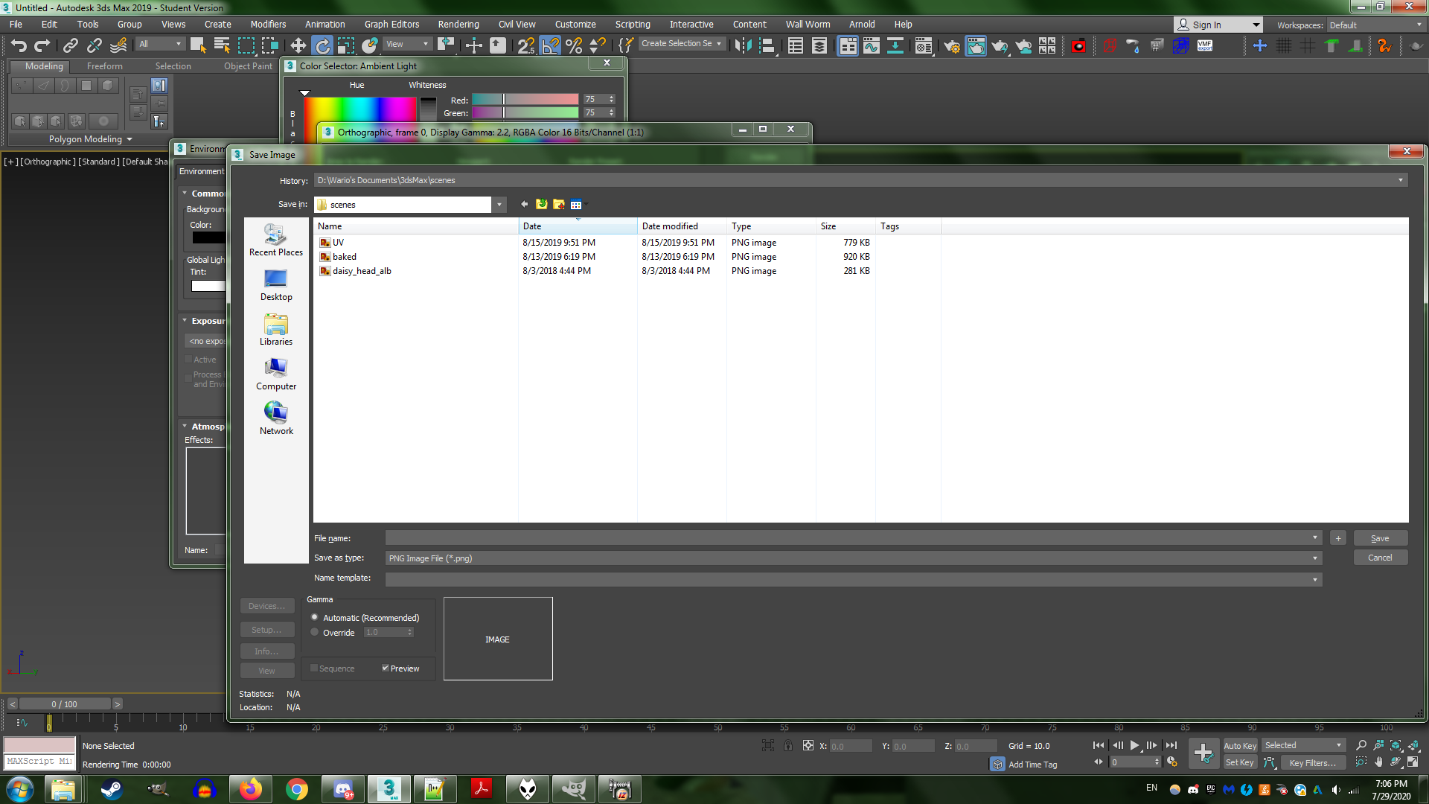Toggle the Preview checkbox
Image resolution: width=1429 pixels, height=804 pixels.
(386, 668)
